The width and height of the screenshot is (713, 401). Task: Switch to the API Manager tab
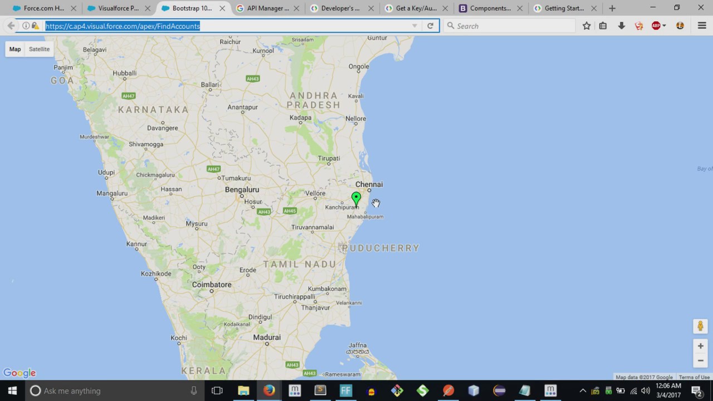(268, 8)
